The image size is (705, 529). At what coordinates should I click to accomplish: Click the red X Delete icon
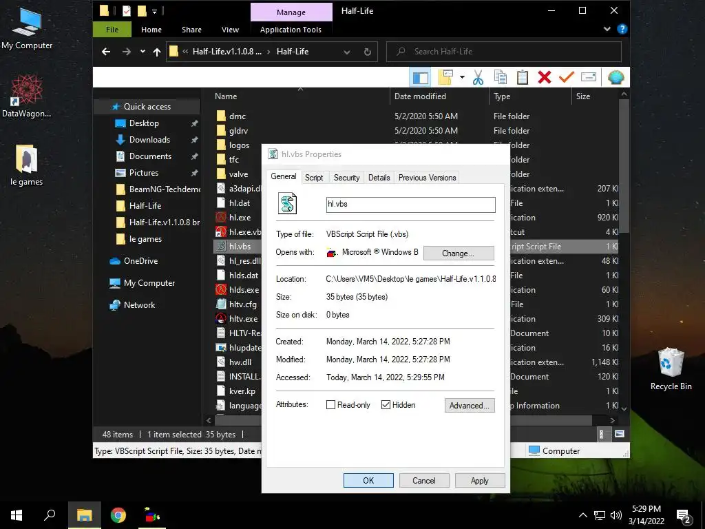click(x=544, y=77)
